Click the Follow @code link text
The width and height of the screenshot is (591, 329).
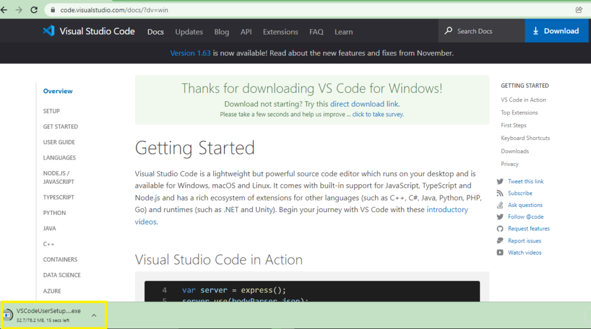[x=525, y=217]
